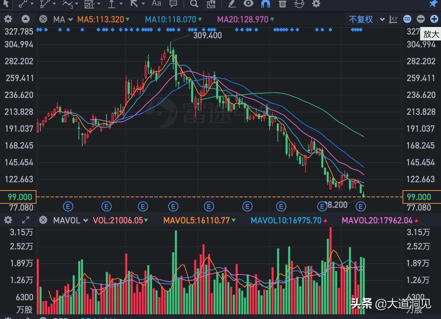Click the XY coordinates icon
The height and width of the screenshot is (319, 441).
click(x=393, y=19)
